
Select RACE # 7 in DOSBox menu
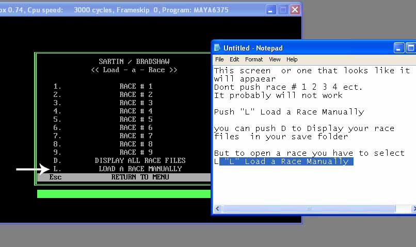[136, 136]
